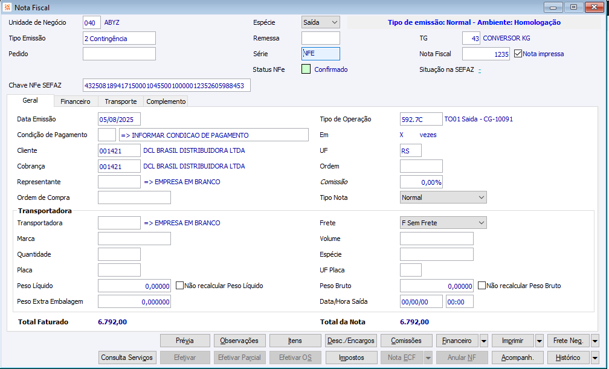Open the Complemento tab
The image size is (609, 369).
pos(166,101)
